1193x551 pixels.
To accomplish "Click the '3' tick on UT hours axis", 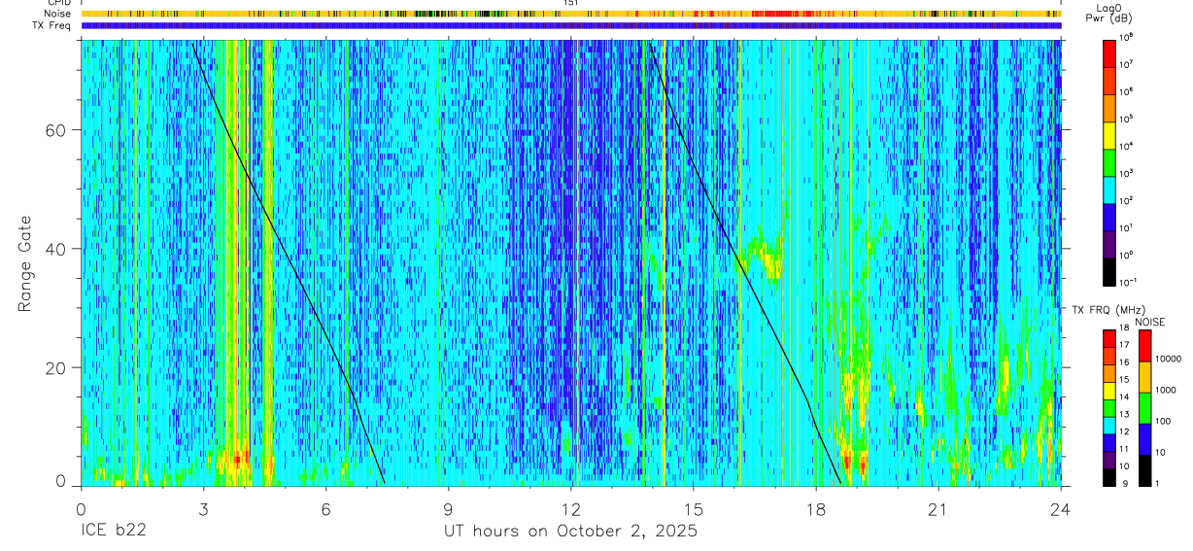I will pyautogui.click(x=203, y=508).
